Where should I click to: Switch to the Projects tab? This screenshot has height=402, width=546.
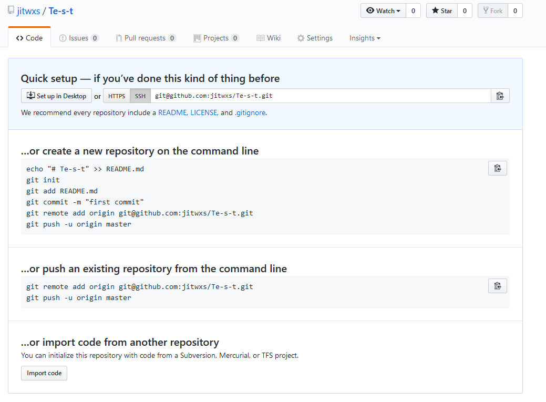(216, 38)
